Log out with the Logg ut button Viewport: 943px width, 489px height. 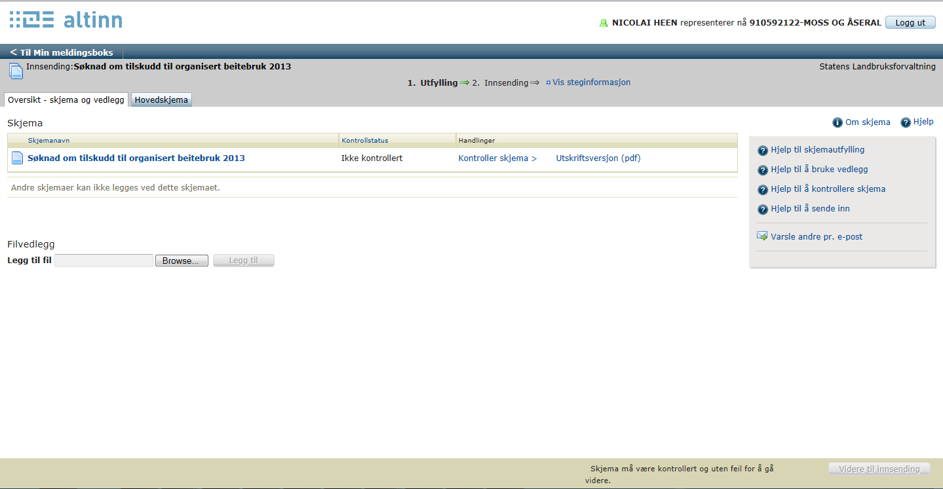[910, 22]
